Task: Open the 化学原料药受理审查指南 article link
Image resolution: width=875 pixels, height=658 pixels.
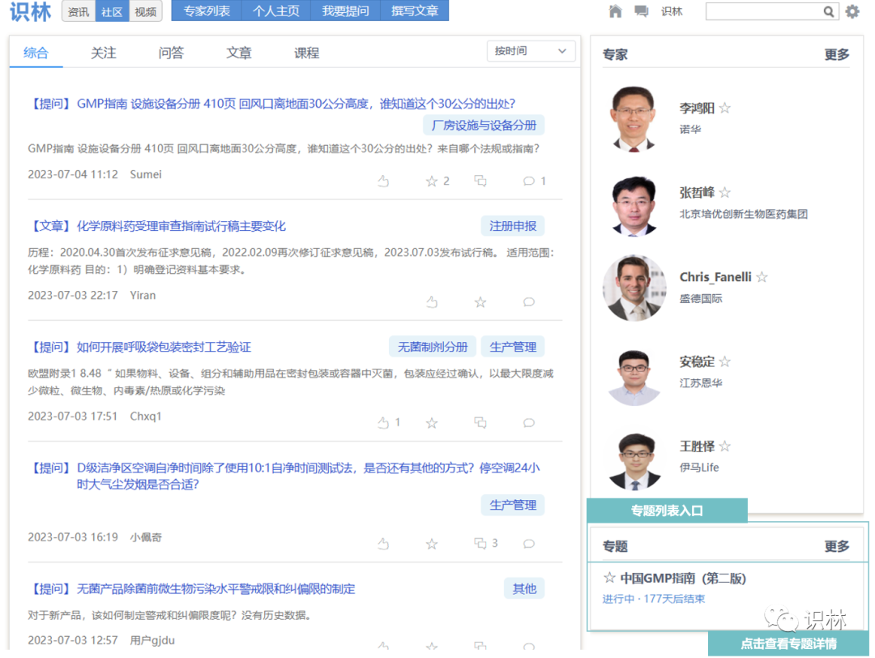Action: pos(181,226)
